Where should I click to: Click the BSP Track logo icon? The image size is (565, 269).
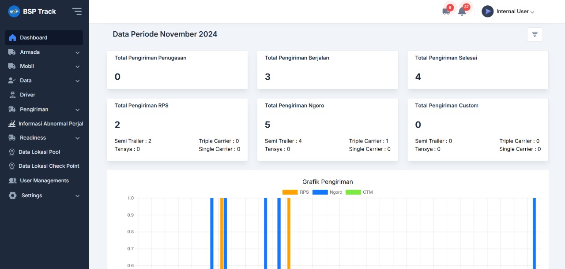click(x=14, y=11)
